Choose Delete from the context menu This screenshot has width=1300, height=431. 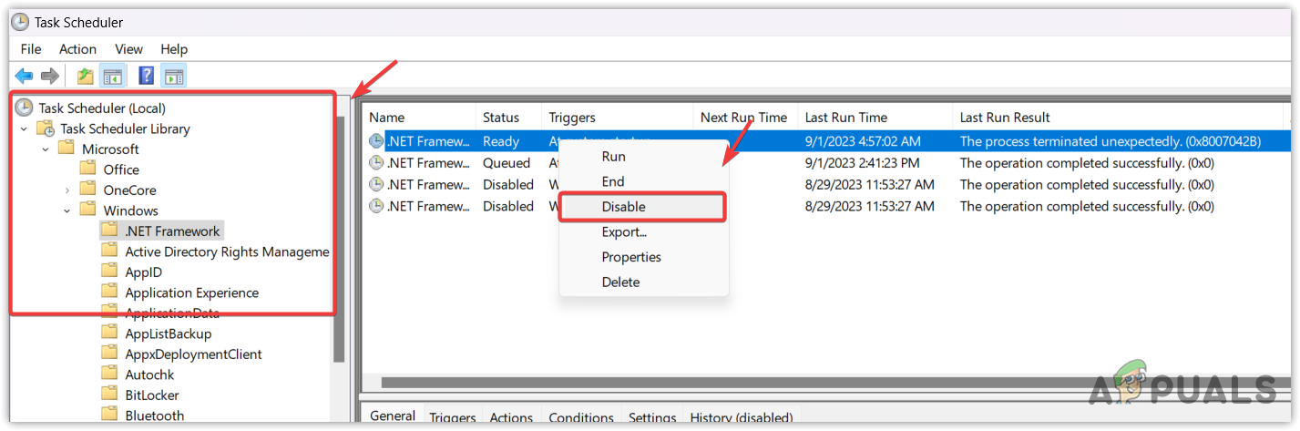click(x=643, y=282)
